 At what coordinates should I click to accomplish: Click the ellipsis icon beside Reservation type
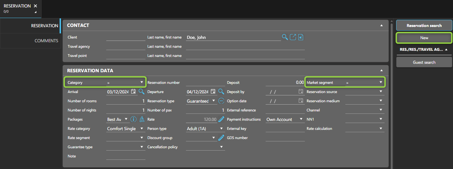tap(221, 101)
